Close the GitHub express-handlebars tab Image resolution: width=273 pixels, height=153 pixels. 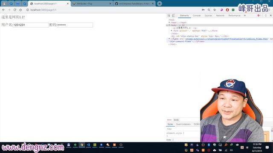tap(153, 3)
